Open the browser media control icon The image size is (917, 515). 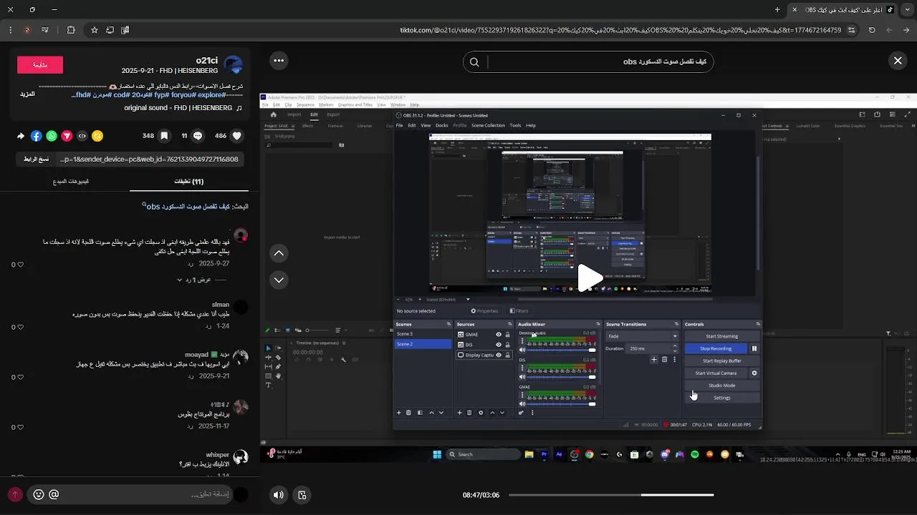pos(45,30)
